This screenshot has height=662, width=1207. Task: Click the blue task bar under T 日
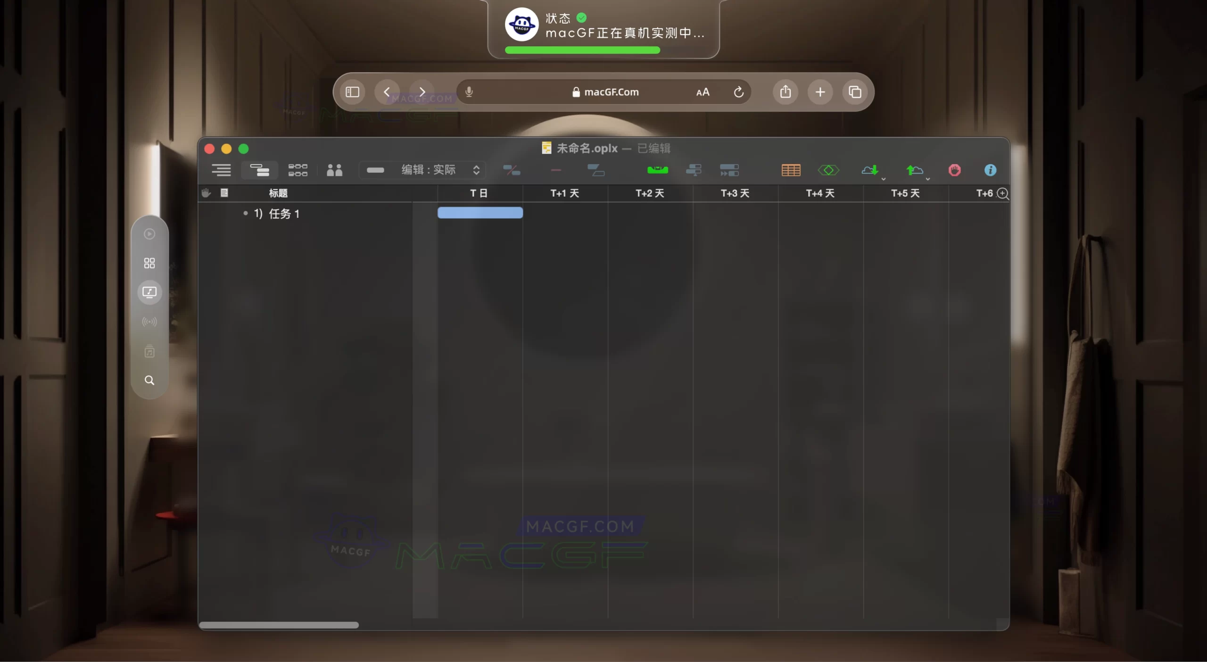[x=479, y=213]
